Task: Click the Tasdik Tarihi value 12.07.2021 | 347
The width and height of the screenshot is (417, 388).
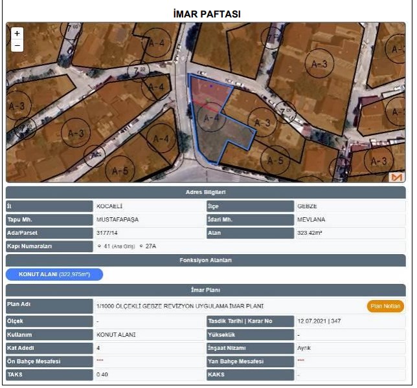Action: point(319,321)
